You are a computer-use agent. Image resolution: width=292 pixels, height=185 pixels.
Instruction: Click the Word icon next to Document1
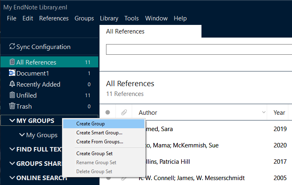tap(12, 73)
